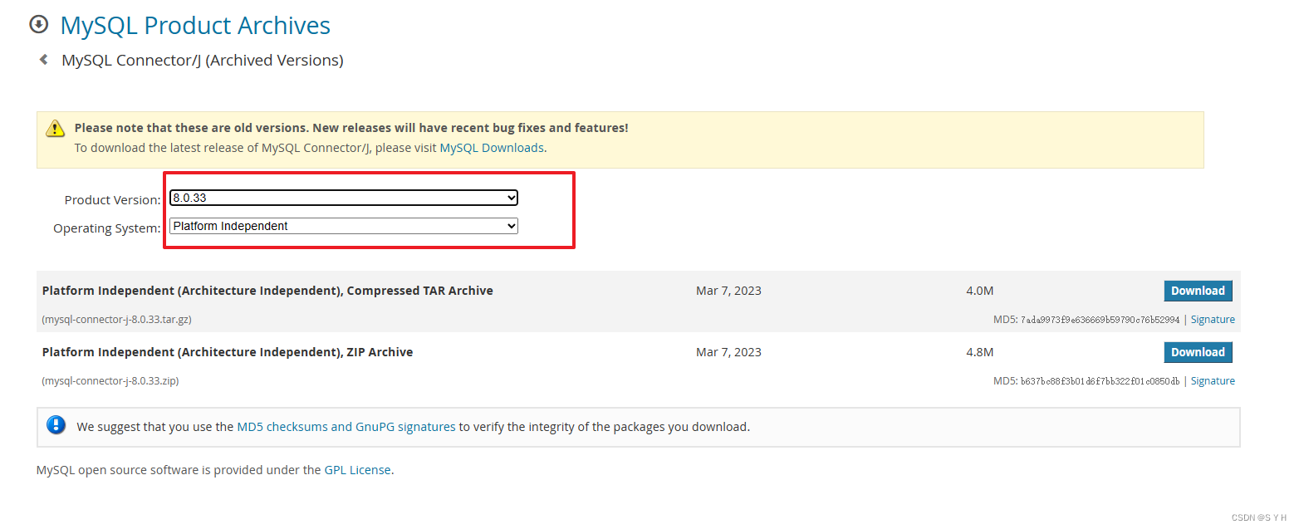1299x529 pixels.
Task: Click the MD5 hash of the TAR archive
Action: (1100, 320)
